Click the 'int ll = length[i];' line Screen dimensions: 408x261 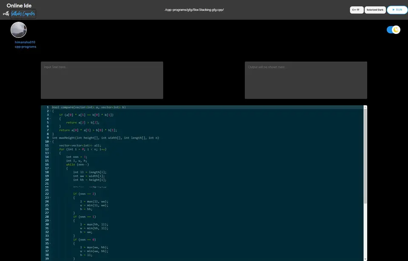point(90,172)
